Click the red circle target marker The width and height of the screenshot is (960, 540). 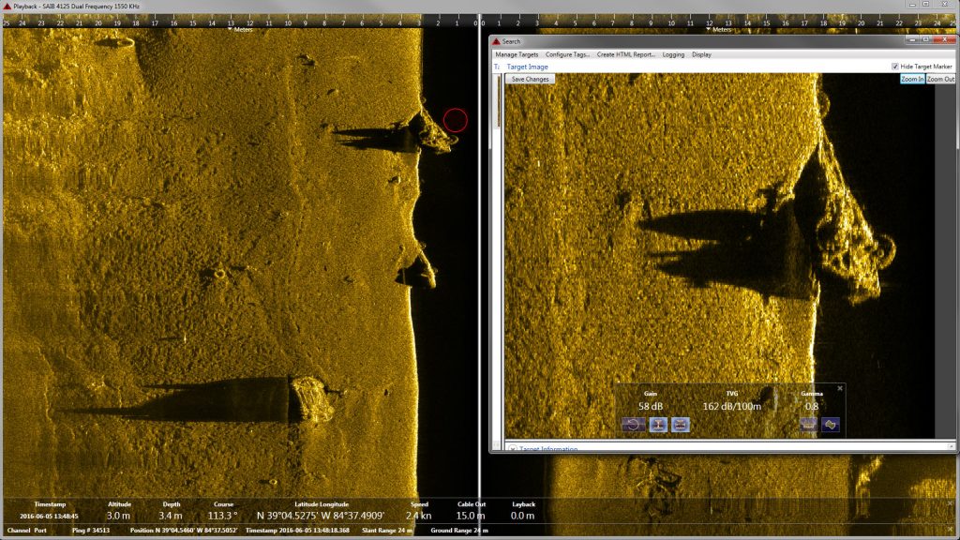click(455, 119)
